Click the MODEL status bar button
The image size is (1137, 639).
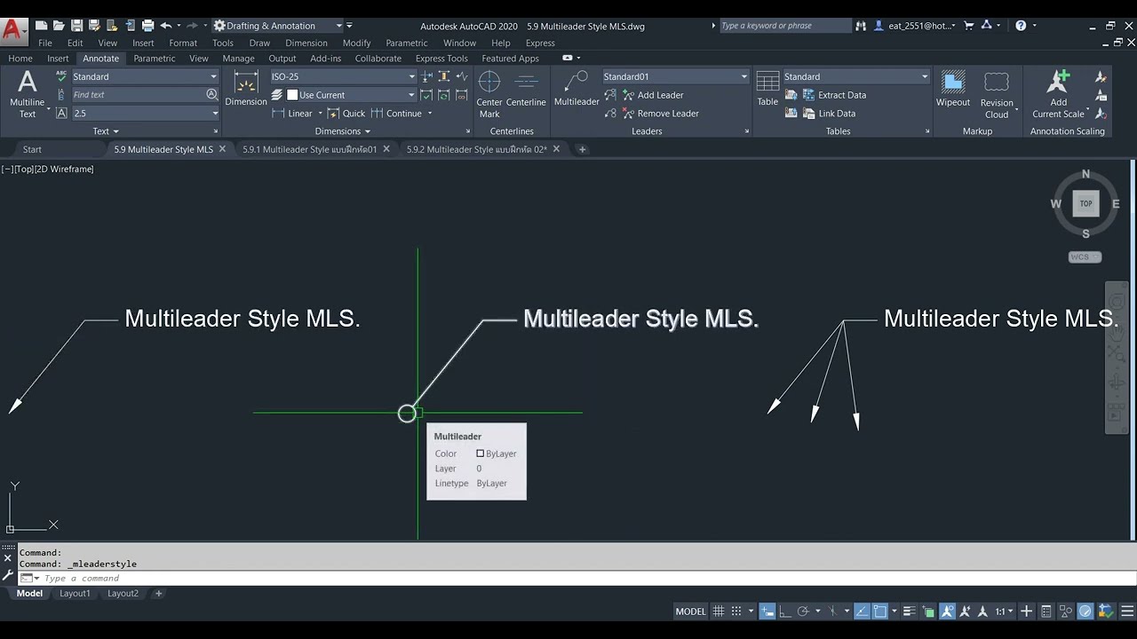[x=690, y=611]
